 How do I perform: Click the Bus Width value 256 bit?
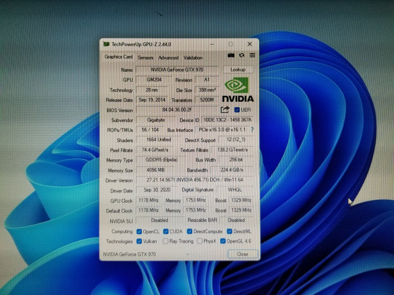click(236, 159)
